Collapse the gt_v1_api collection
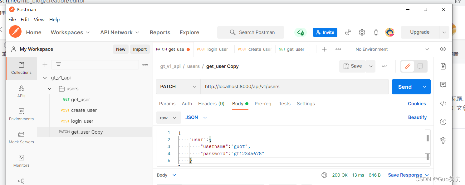The height and width of the screenshot is (185, 465). coord(45,78)
